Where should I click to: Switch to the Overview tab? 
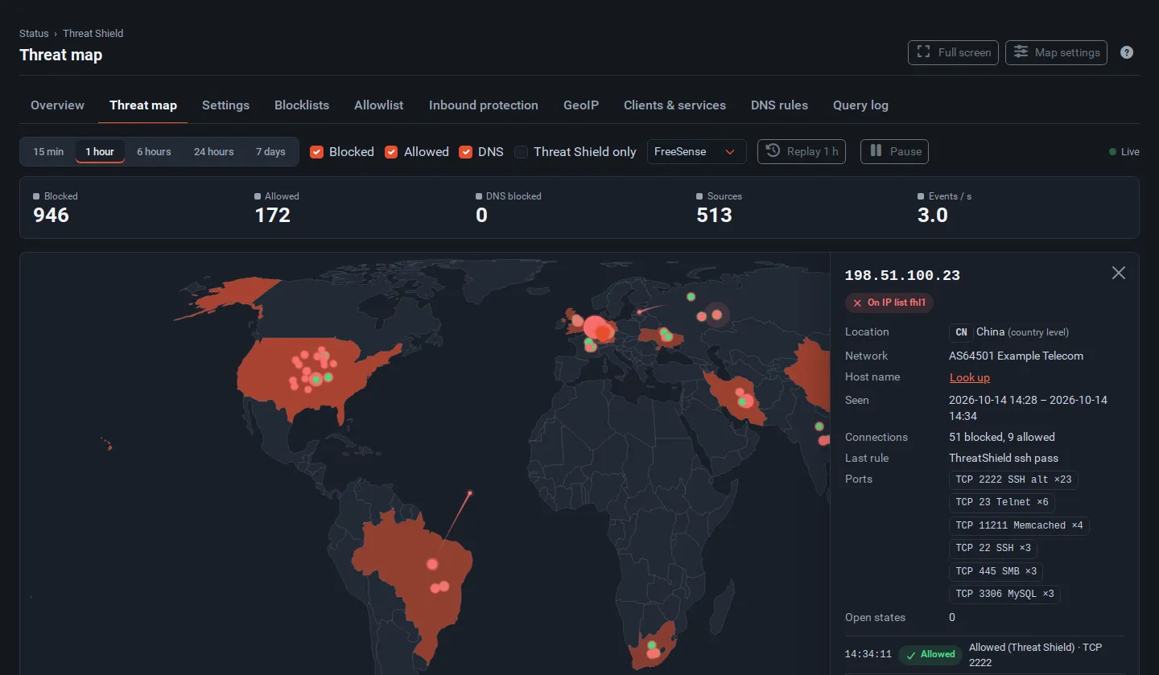coord(57,105)
